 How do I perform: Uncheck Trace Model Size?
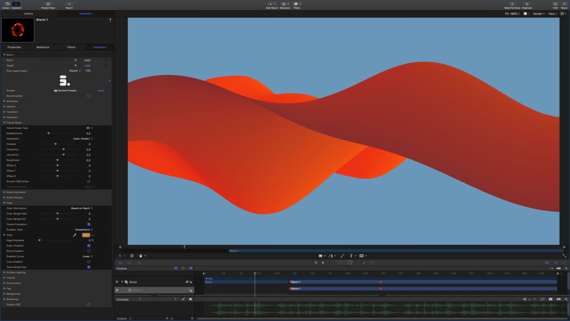(x=89, y=267)
